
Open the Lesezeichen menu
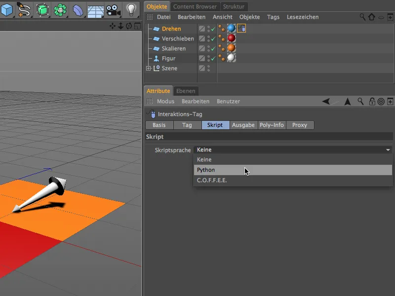[x=303, y=17]
